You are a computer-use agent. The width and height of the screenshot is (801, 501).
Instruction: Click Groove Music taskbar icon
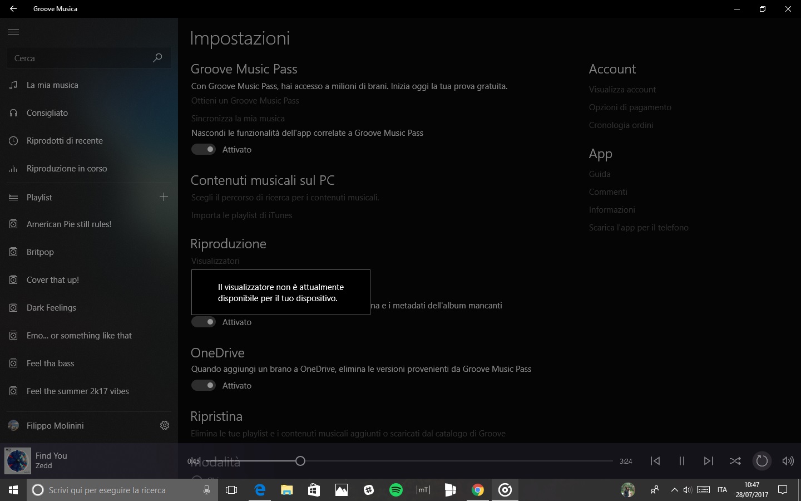505,490
